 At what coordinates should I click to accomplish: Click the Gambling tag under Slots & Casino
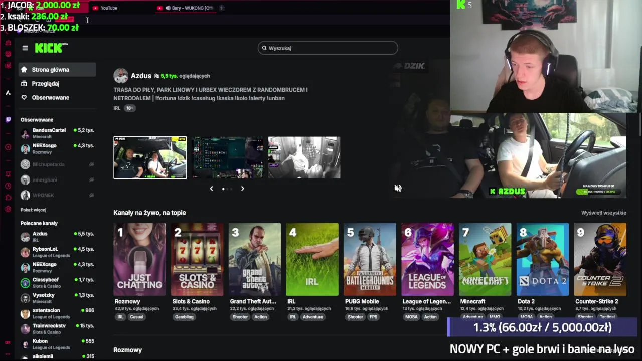(x=184, y=317)
